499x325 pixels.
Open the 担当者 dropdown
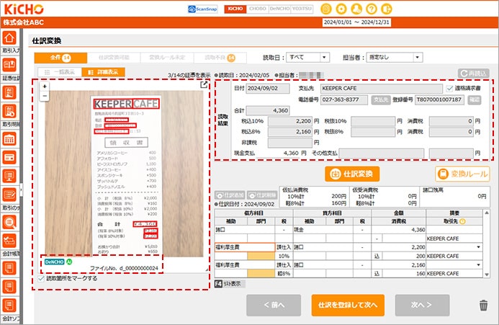tap(395, 58)
